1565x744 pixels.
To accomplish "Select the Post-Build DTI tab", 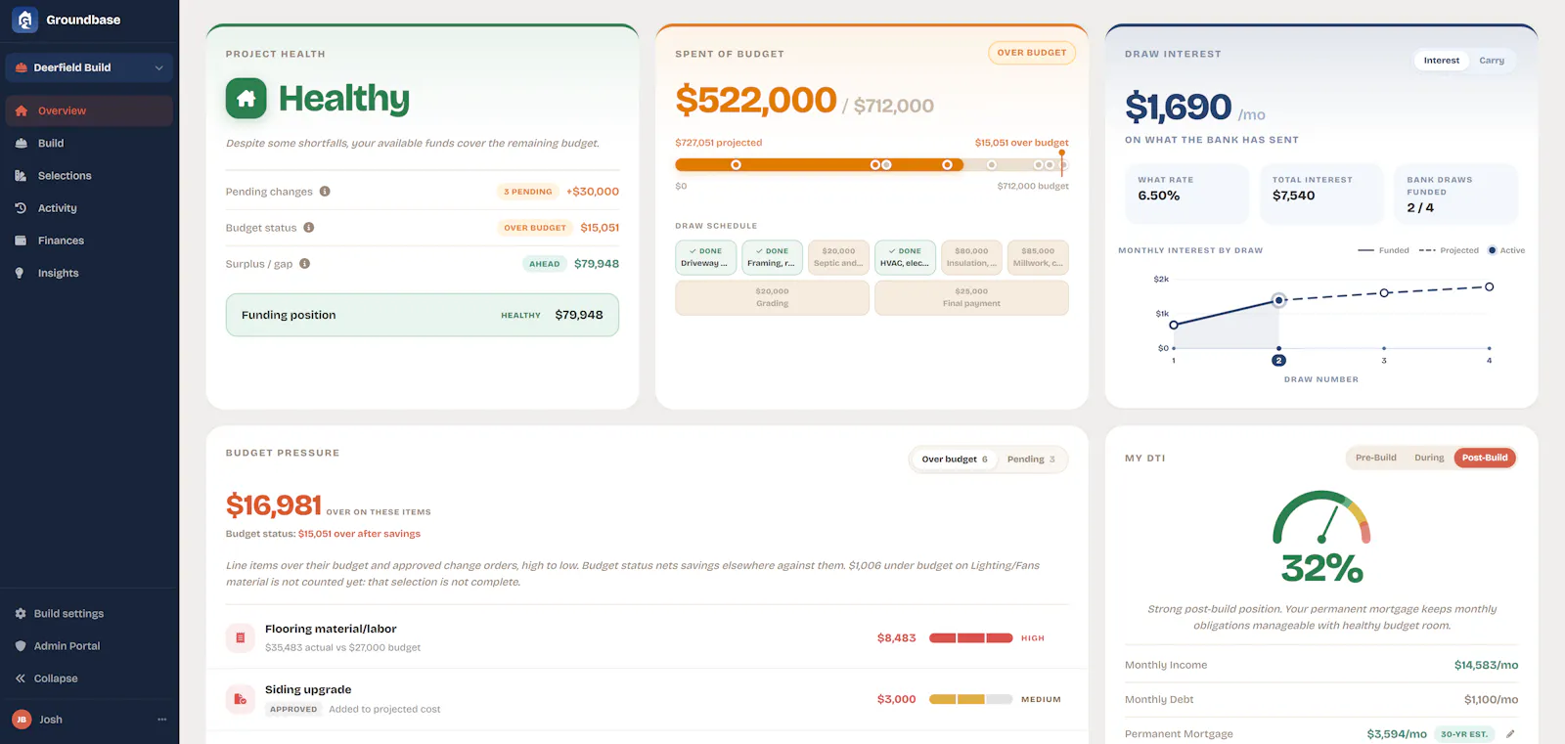I will pos(1485,458).
